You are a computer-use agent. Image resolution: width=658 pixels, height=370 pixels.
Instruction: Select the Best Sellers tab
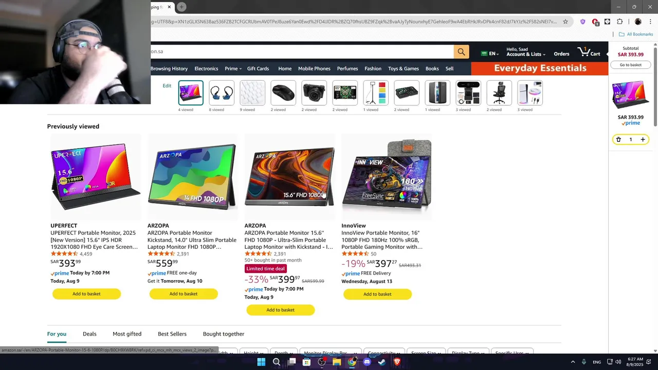(172, 334)
